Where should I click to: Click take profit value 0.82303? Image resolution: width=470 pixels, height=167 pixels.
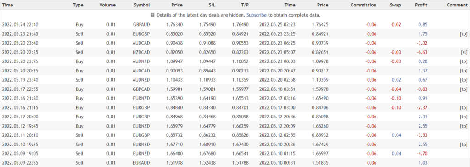coord(240,52)
